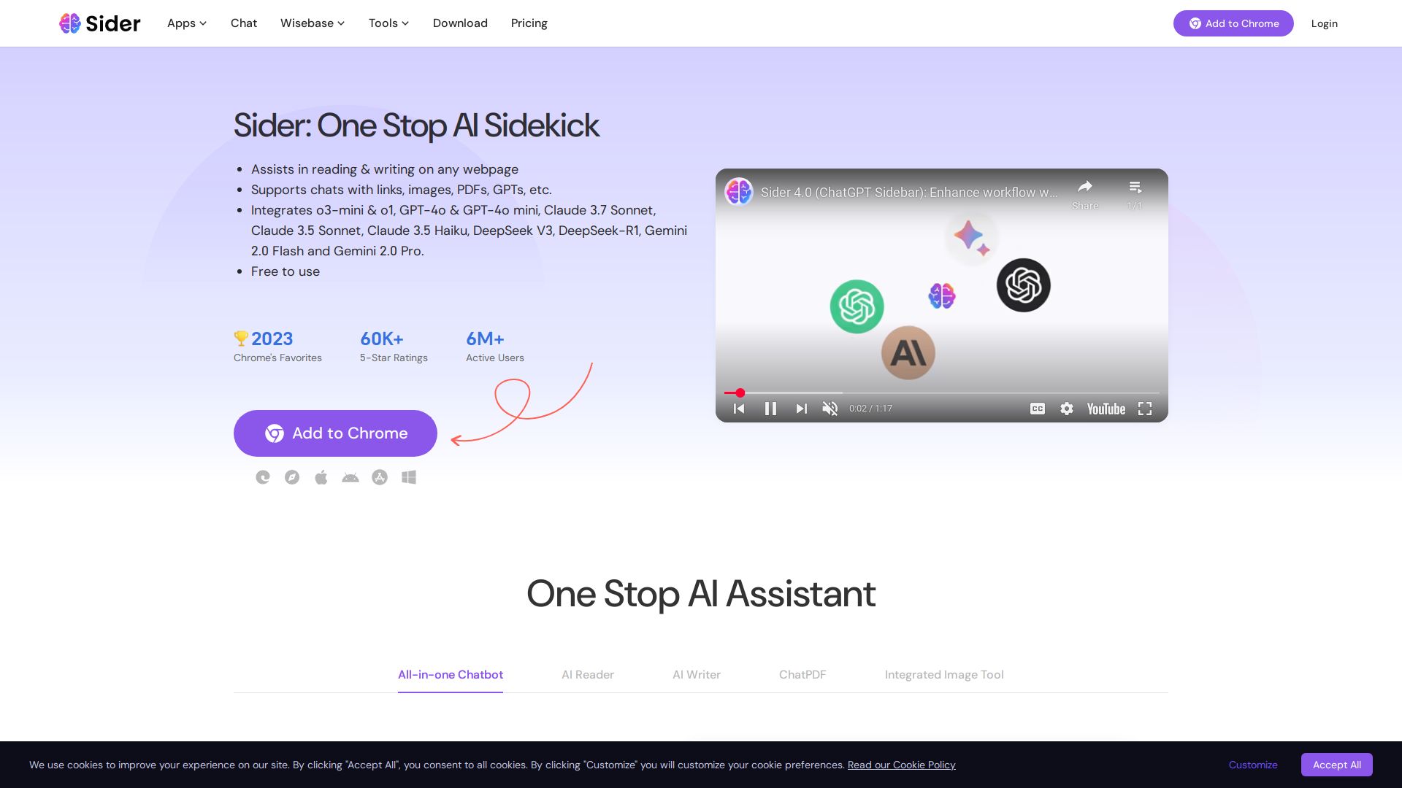This screenshot has height=788, width=1402.
Task: Toggle closed captions on the video
Action: coord(1038,409)
